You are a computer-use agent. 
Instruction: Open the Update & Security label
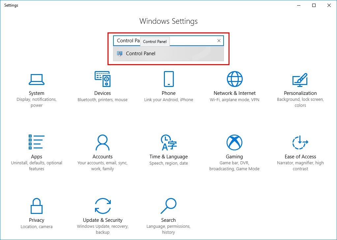(103, 220)
